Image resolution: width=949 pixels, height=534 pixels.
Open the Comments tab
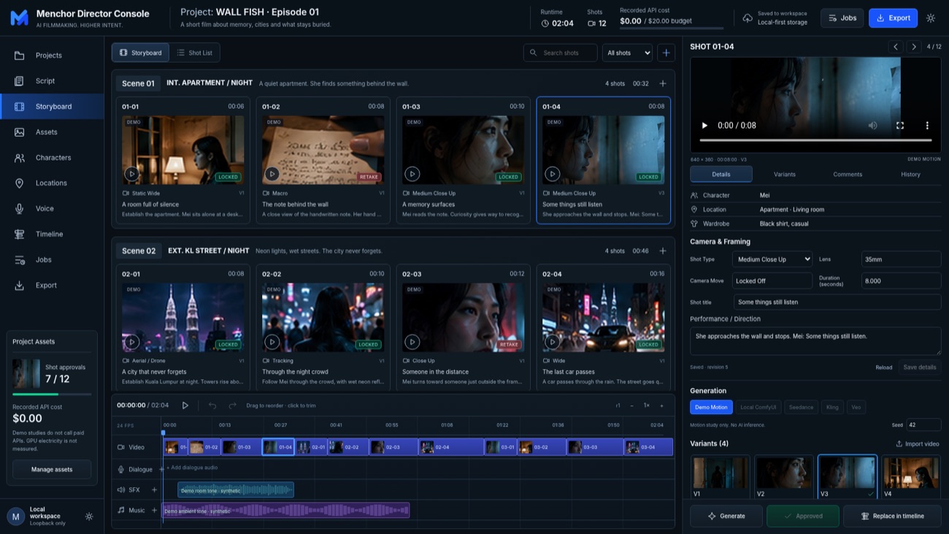coord(848,174)
